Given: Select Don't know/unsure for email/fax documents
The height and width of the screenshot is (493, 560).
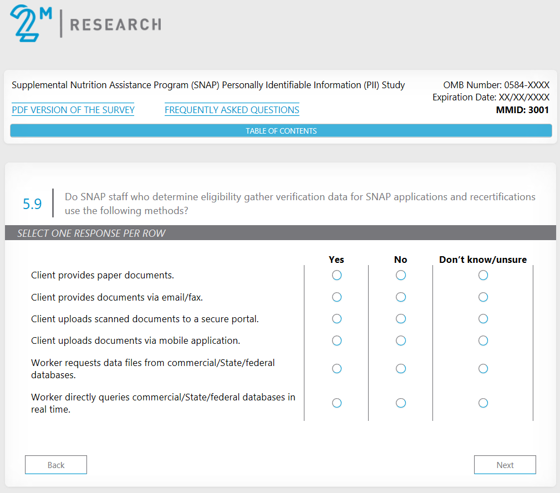Looking at the screenshot, I should (483, 297).
